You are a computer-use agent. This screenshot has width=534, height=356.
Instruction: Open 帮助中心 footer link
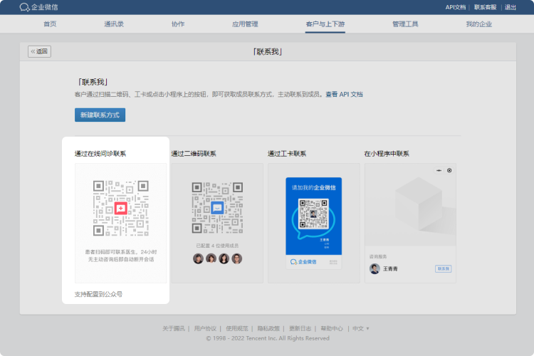coord(332,328)
